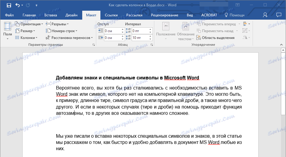286x157 pixels.
Task: Open the Ориентация dropdown
Action: point(29,24)
